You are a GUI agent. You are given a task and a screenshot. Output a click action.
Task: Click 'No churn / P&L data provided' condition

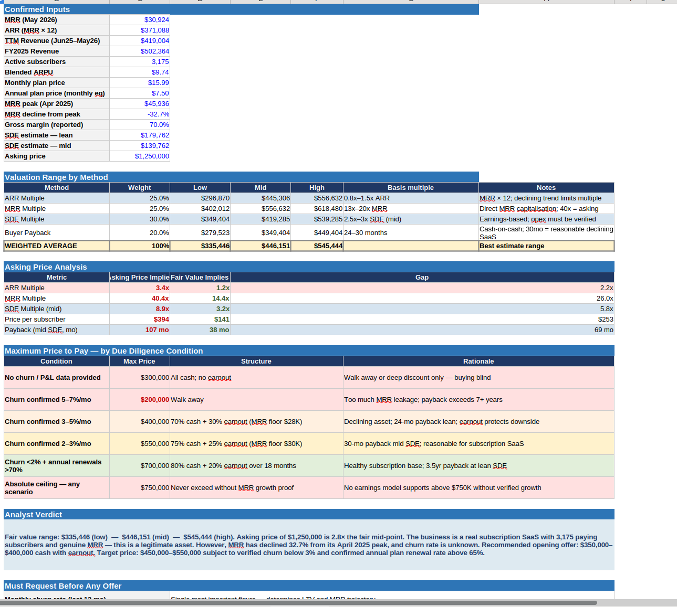tap(57, 378)
